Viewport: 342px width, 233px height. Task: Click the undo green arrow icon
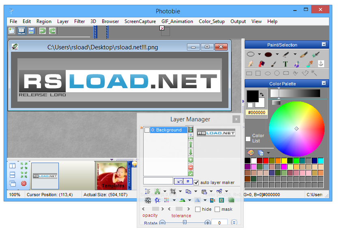42,31
